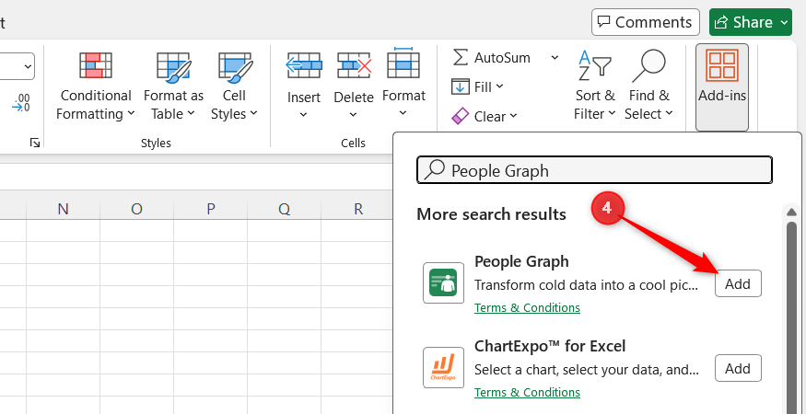Open the Sort & Filter menu

point(595,86)
